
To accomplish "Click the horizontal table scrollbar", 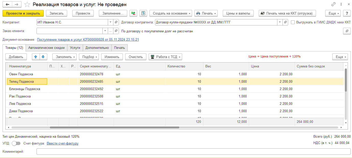I will click(114, 127).
